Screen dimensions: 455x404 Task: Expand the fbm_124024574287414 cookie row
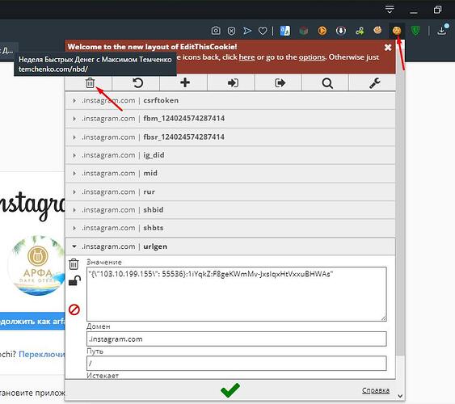230,119
